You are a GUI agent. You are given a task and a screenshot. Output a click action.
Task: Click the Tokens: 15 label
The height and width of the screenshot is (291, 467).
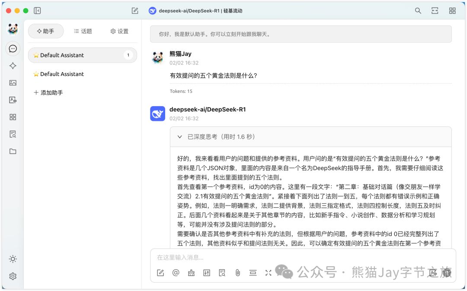pyautogui.click(x=181, y=91)
